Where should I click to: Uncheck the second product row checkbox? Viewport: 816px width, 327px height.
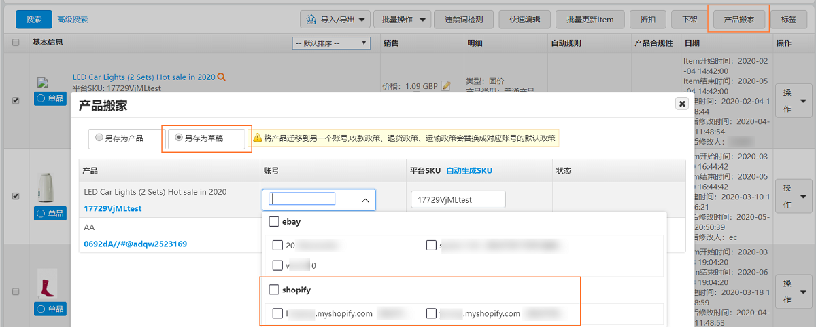pyautogui.click(x=16, y=196)
